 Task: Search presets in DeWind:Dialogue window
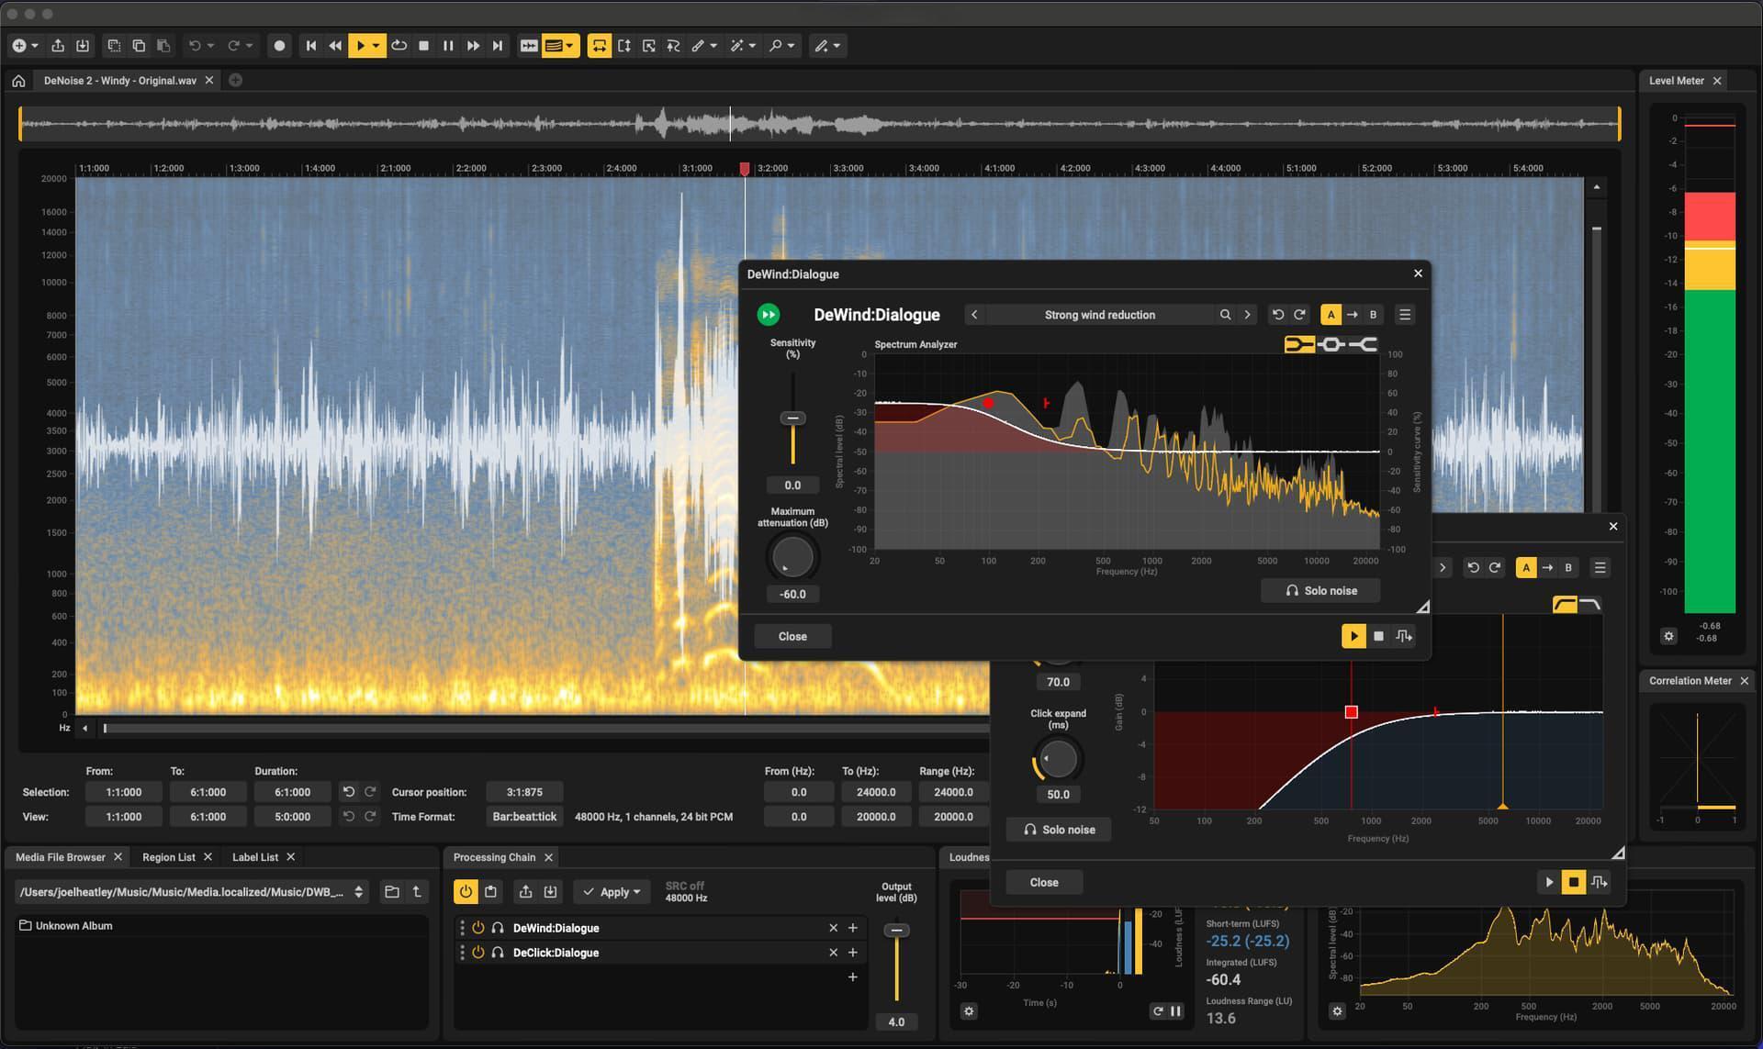pyautogui.click(x=1225, y=315)
